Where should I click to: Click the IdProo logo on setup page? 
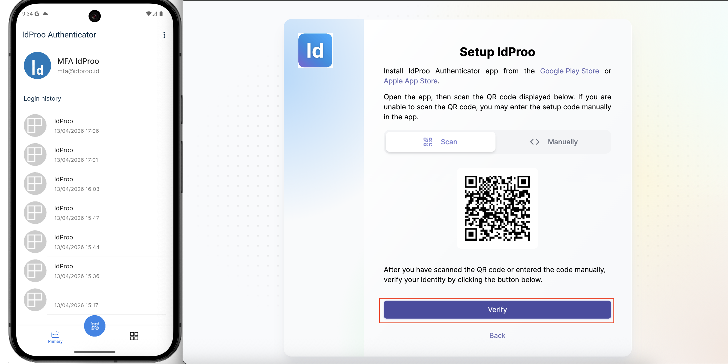point(315,50)
